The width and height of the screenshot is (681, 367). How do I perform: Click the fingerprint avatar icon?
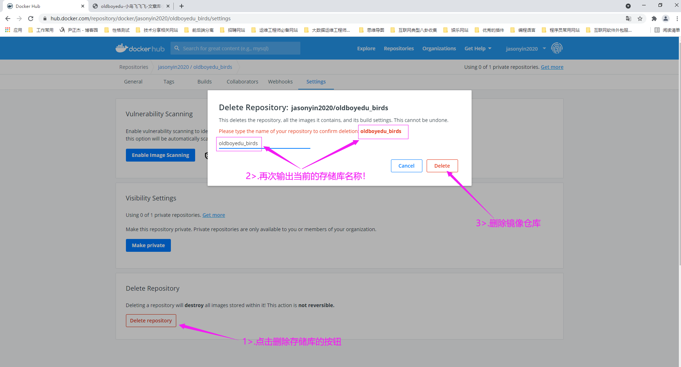(x=557, y=48)
